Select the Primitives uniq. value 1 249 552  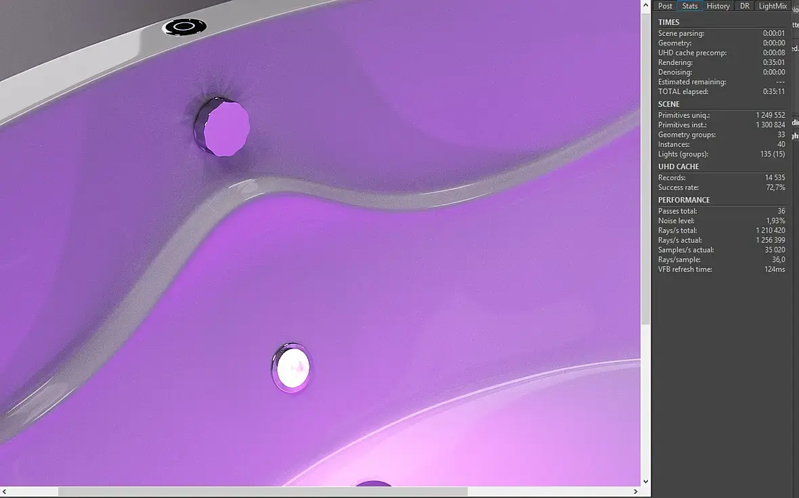pos(771,116)
